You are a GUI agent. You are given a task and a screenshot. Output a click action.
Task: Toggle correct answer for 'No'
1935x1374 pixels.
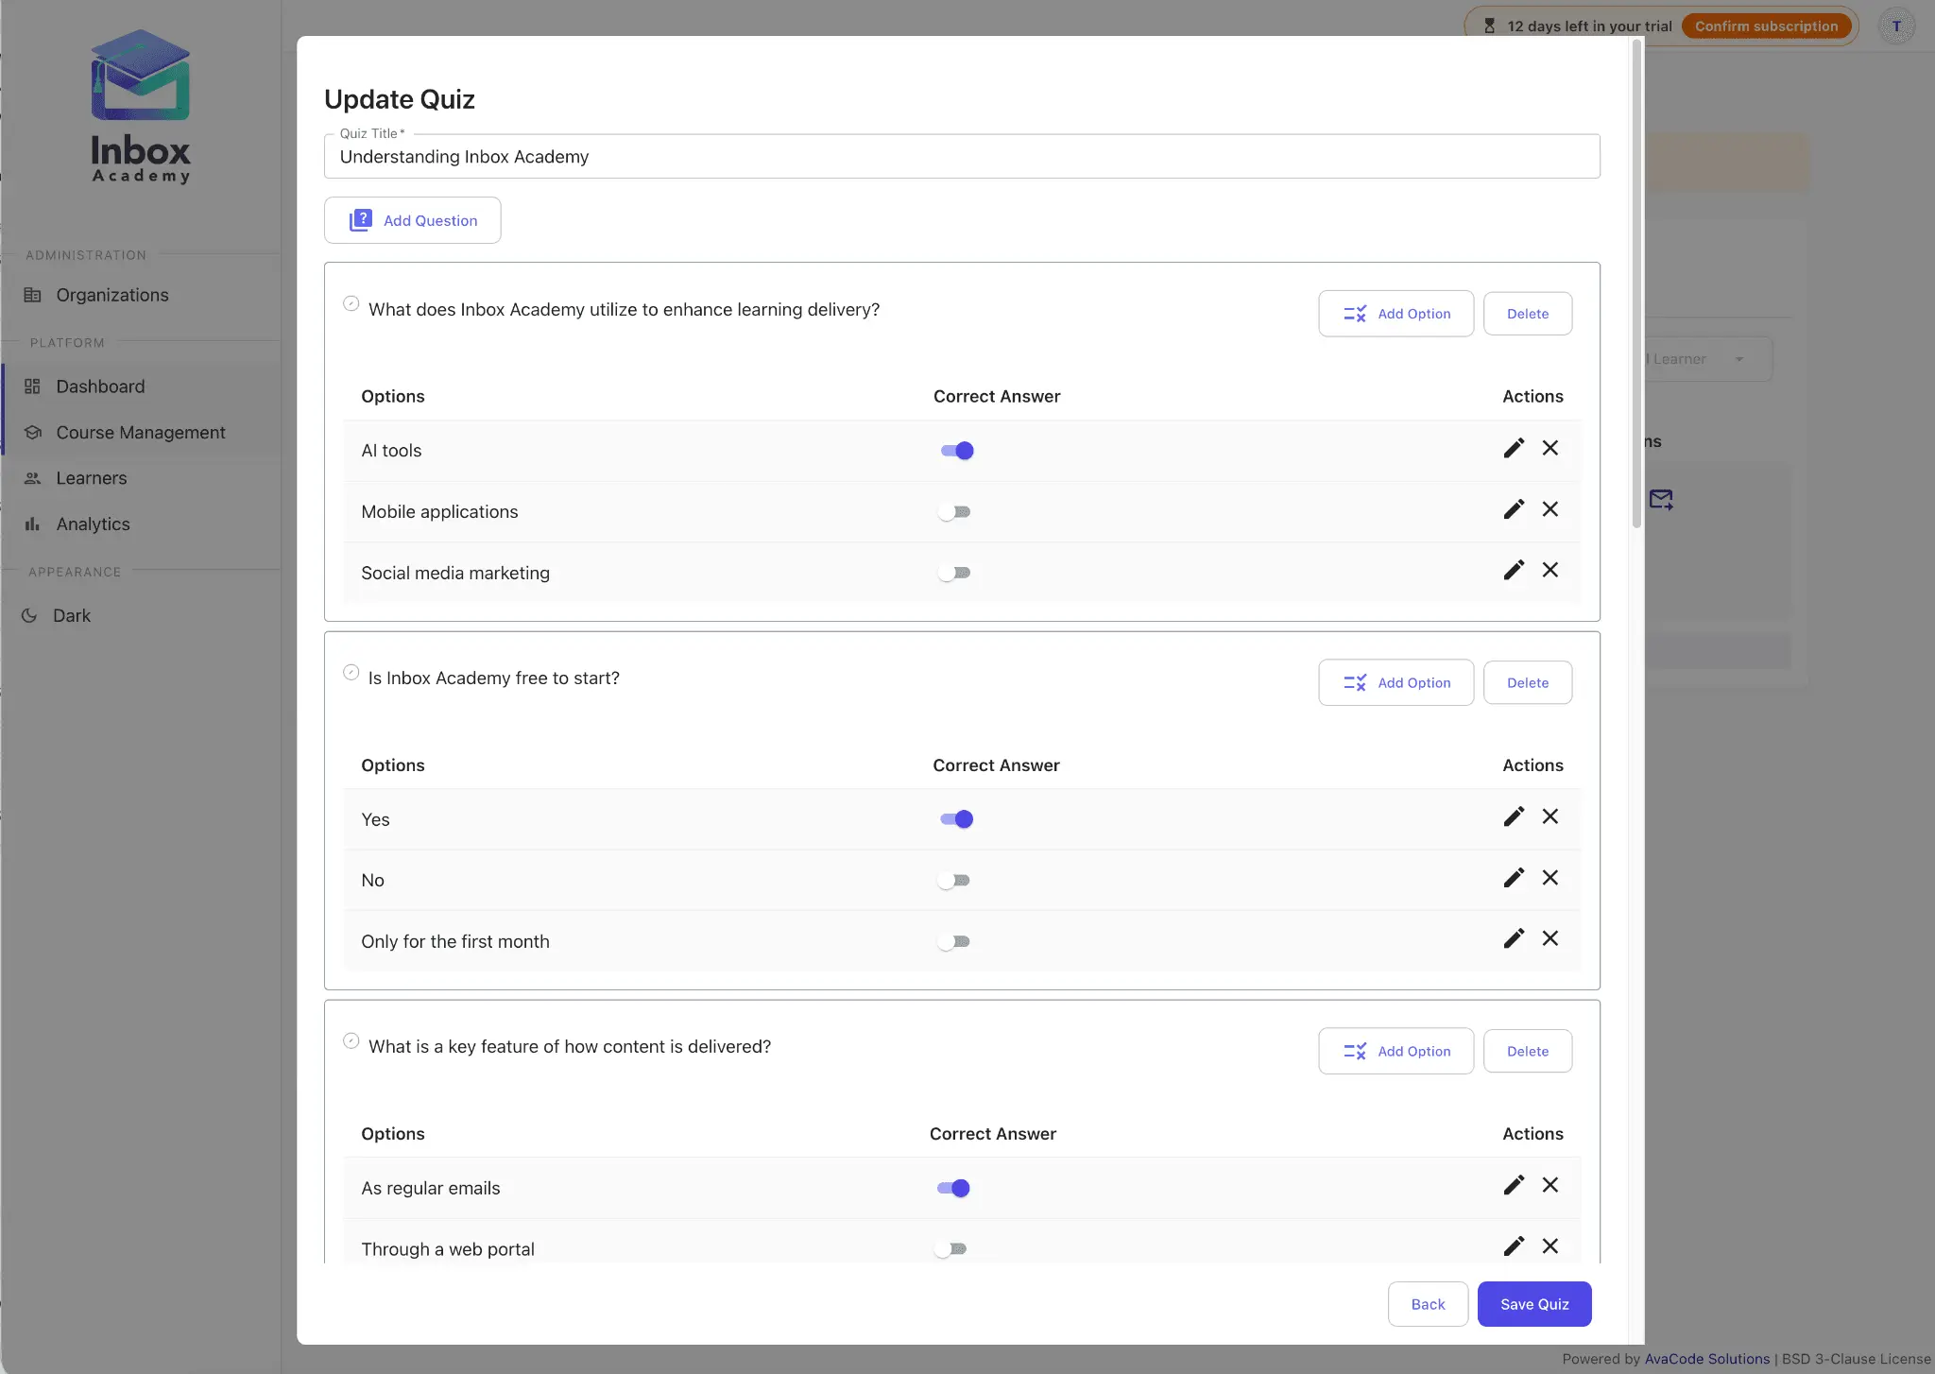click(x=954, y=881)
